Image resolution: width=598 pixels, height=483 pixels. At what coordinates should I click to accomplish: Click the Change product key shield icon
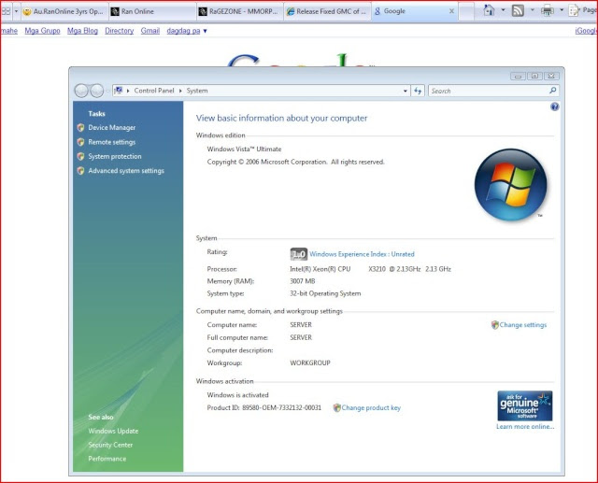(x=336, y=408)
